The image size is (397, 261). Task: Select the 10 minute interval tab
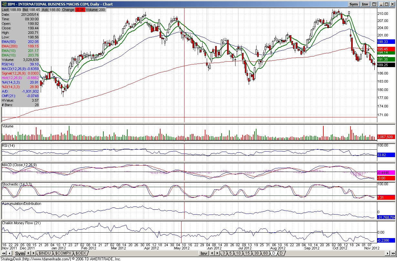coord(238,253)
